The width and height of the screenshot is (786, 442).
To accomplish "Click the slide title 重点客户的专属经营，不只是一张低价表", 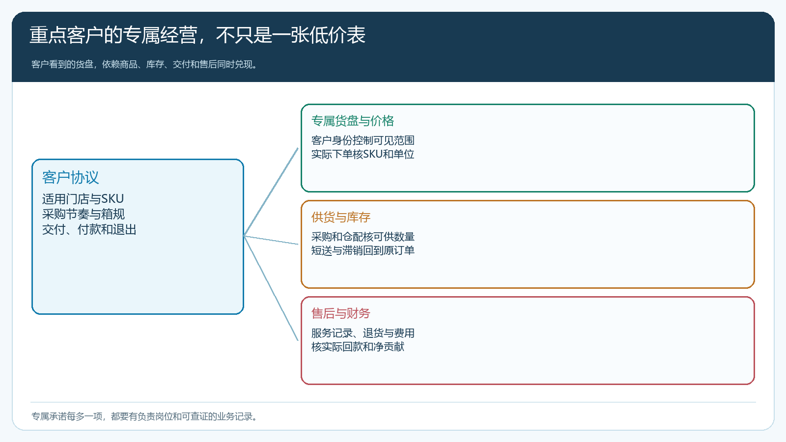I will pos(197,35).
